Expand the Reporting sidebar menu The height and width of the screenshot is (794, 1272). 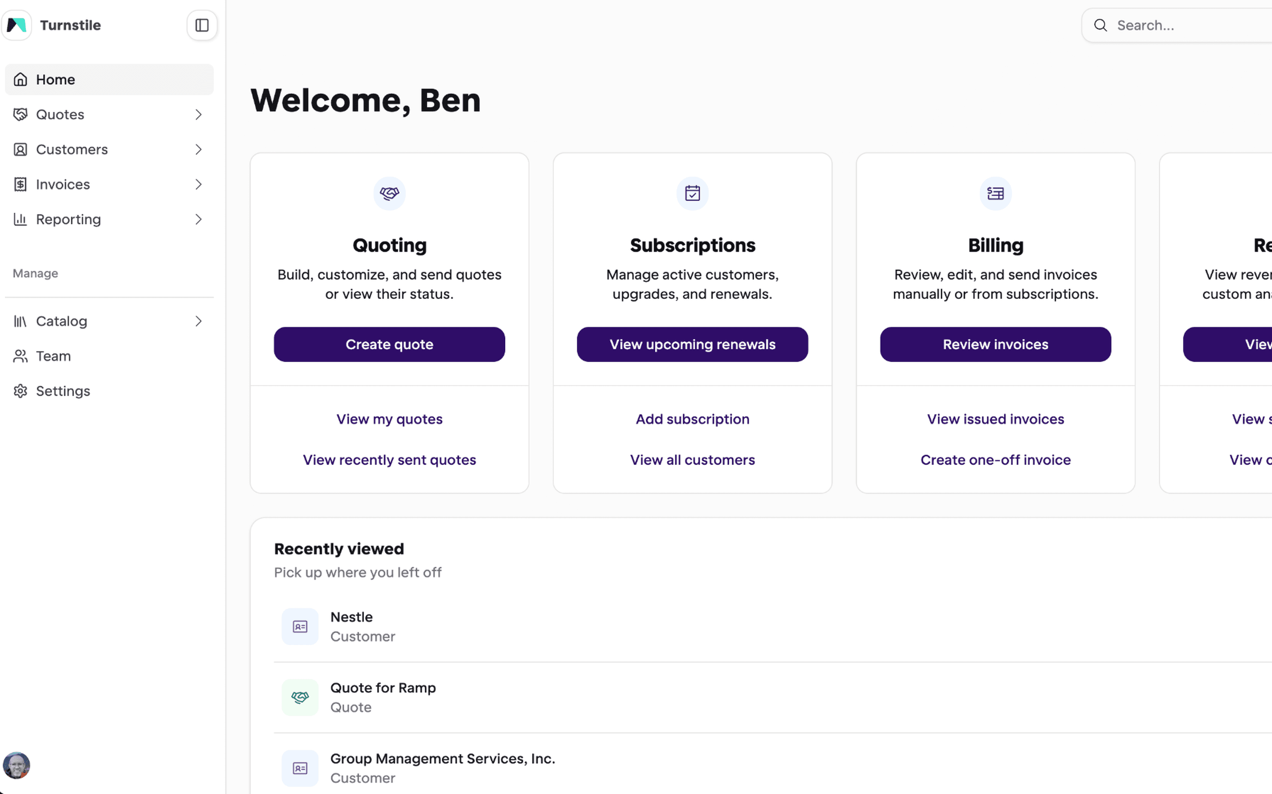tap(198, 220)
